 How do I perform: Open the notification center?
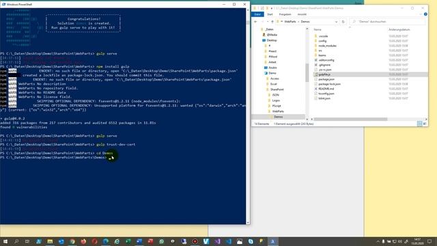[x=429, y=241]
